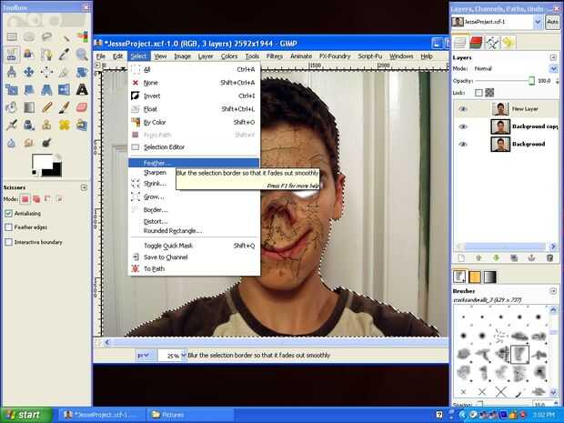
Task: Choose Invert in the Select menu
Action: (194, 96)
